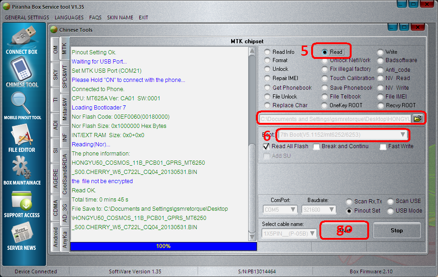438x277 pixels.
Task: Open the General Settings menu
Action: 27,17
